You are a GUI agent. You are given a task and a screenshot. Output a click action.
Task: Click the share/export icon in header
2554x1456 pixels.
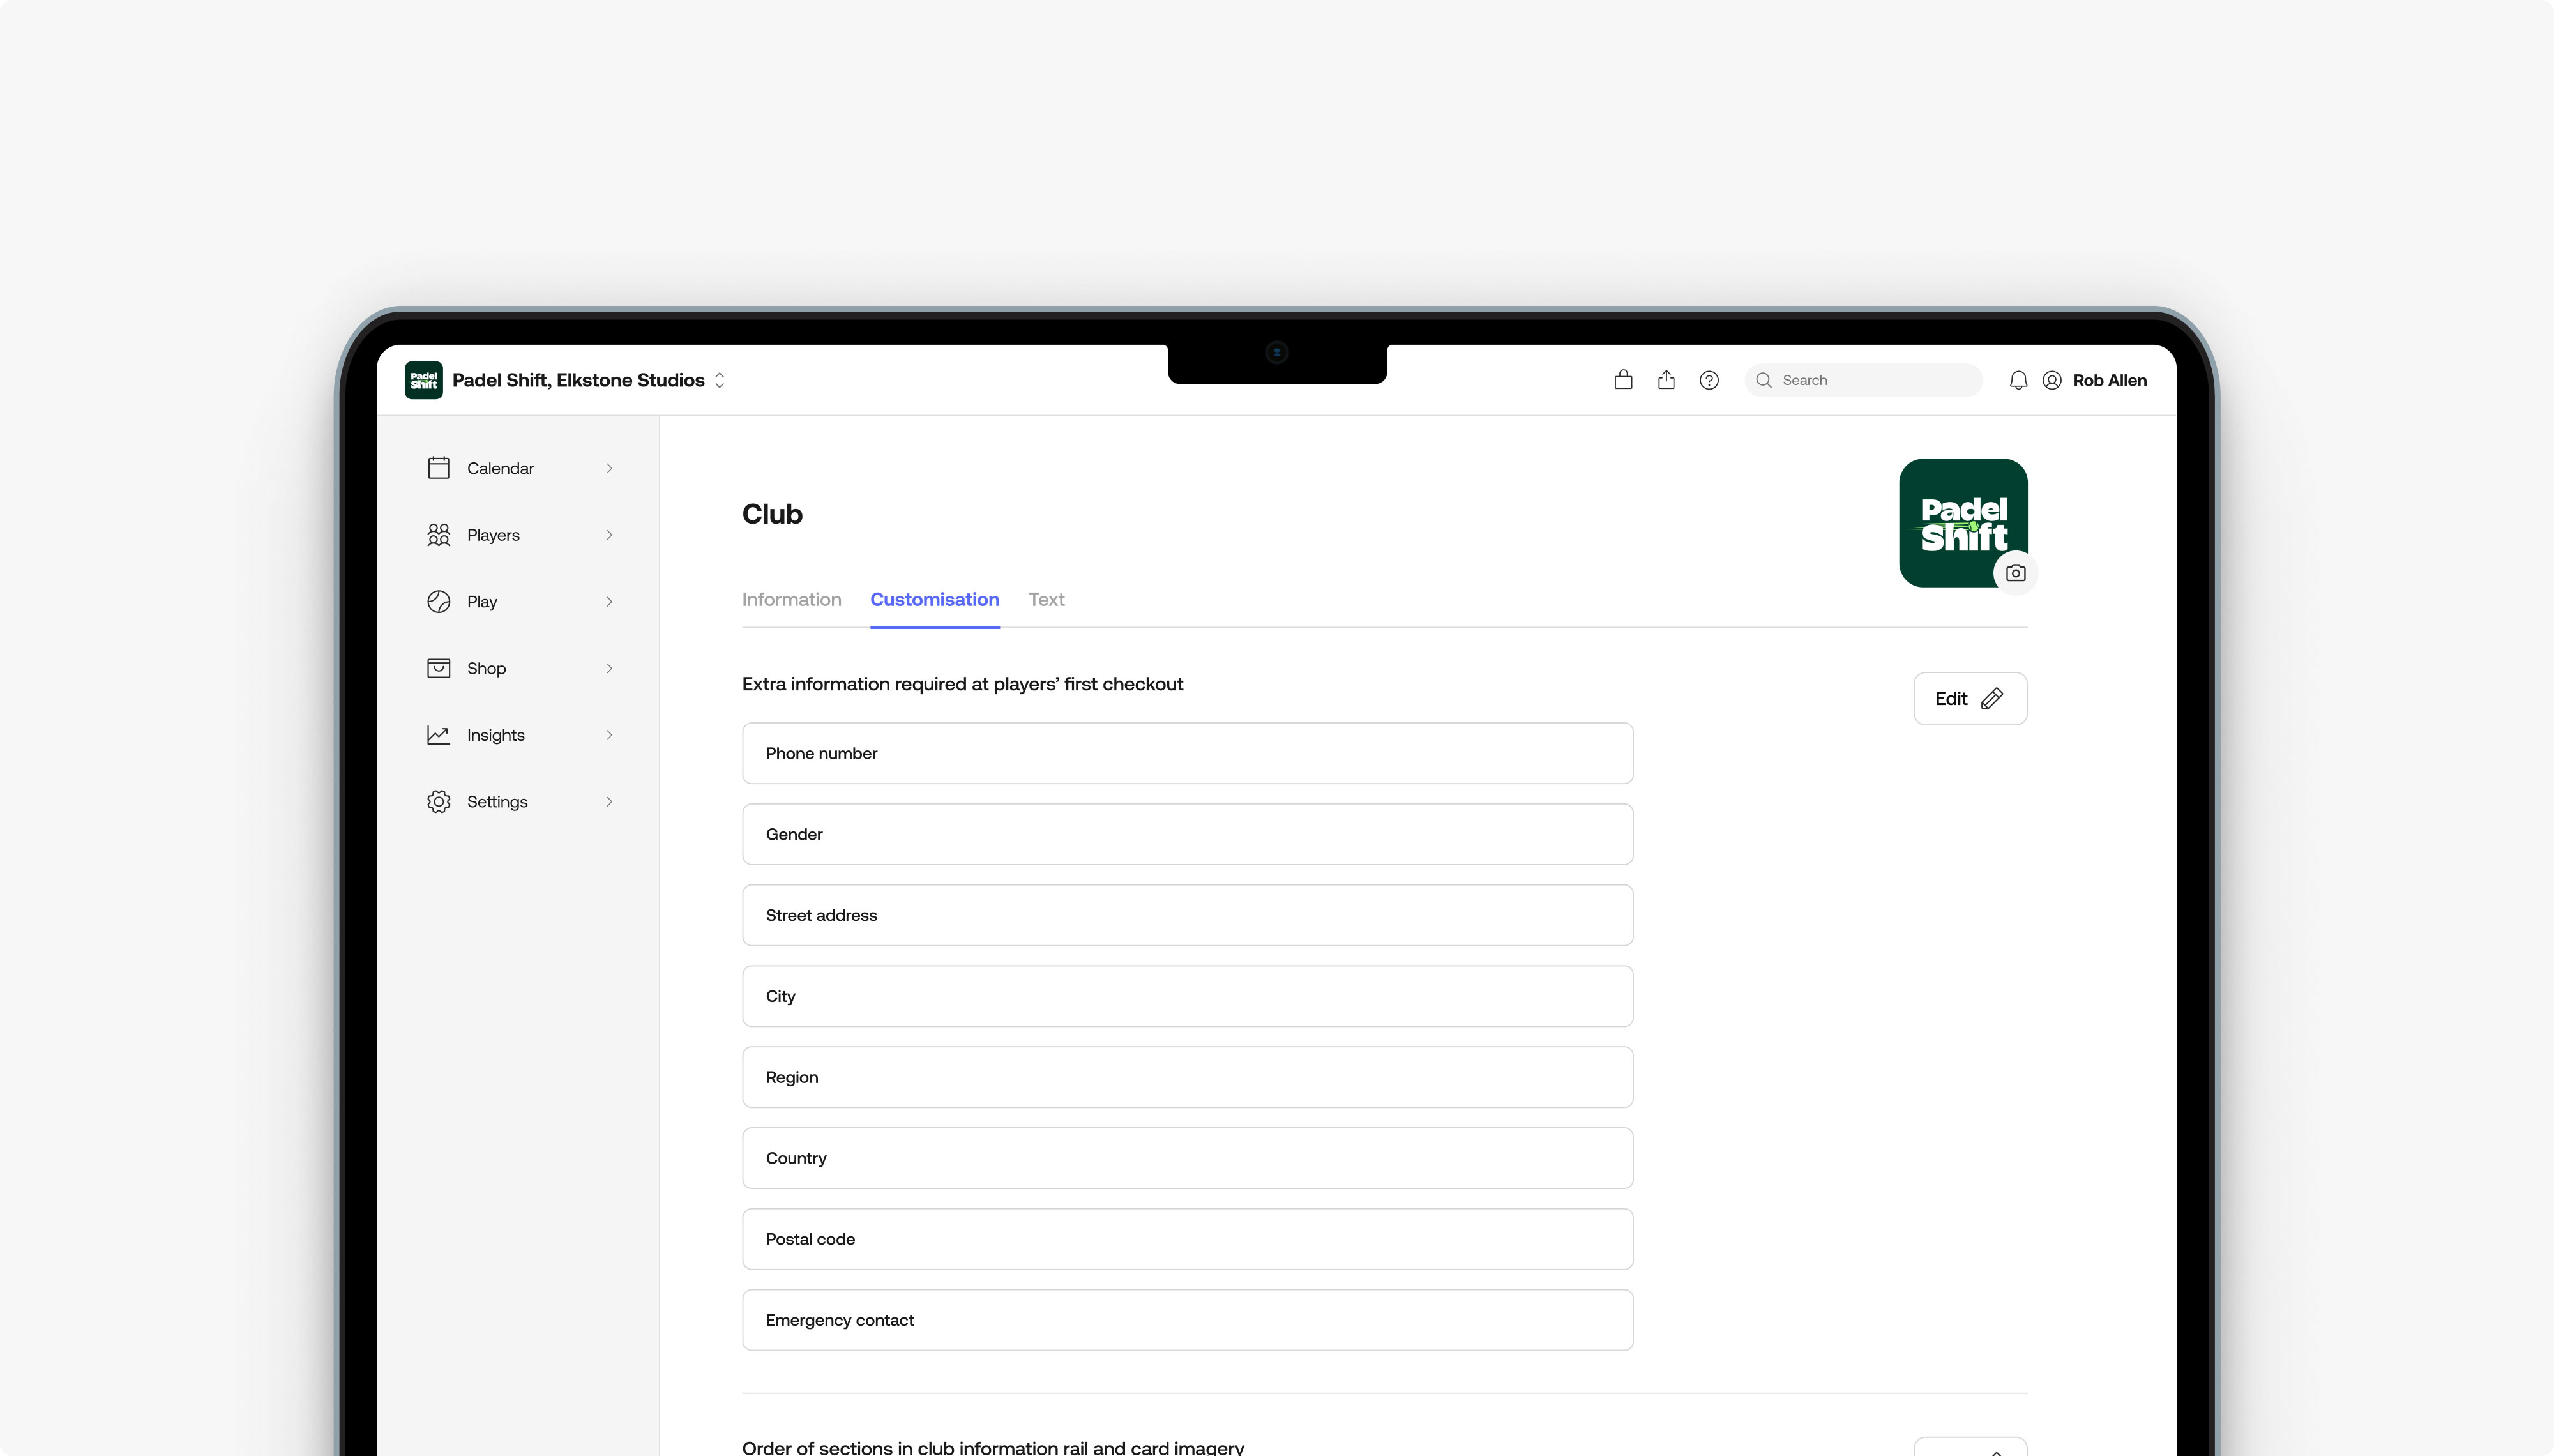click(x=1665, y=380)
